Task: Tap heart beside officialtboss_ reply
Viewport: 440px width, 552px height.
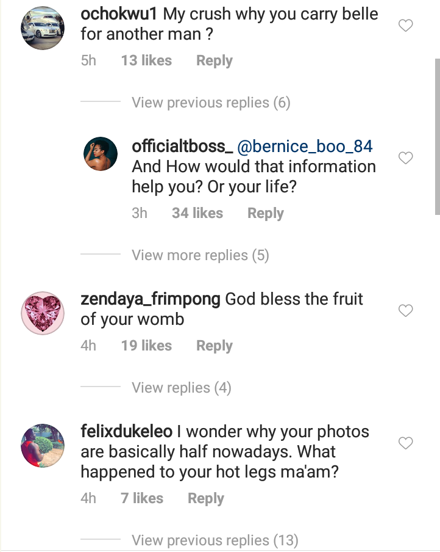Action: [405, 158]
